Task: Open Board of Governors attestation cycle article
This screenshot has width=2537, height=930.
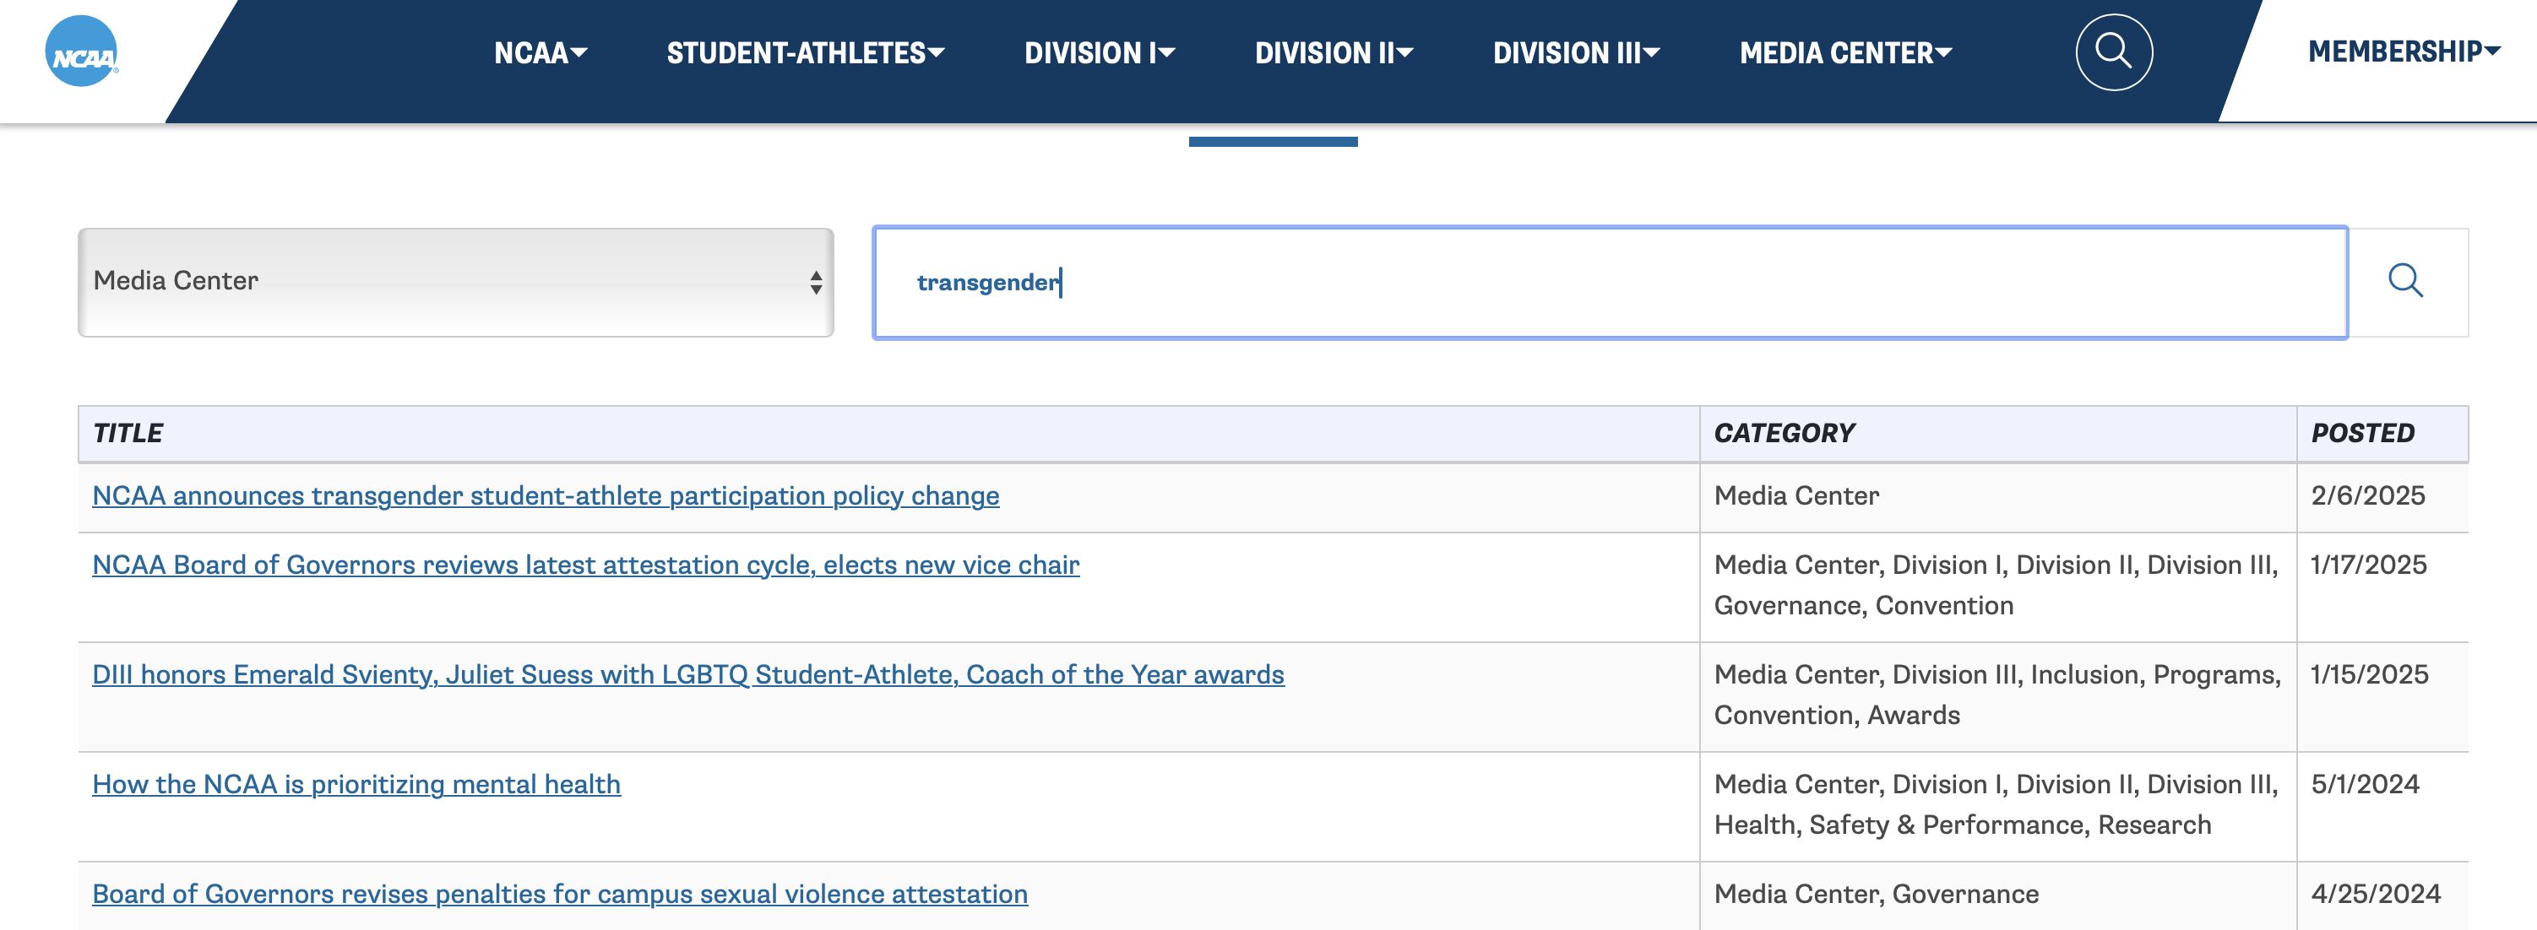Action: click(x=585, y=565)
